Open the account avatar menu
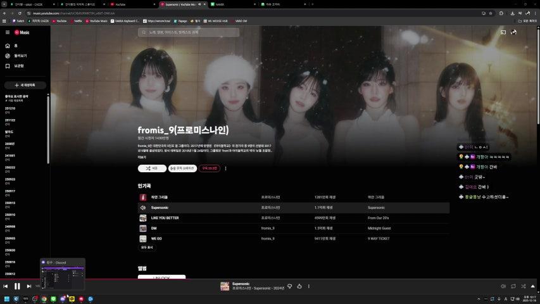Screen dimensions: 540x304 [x=513, y=32]
